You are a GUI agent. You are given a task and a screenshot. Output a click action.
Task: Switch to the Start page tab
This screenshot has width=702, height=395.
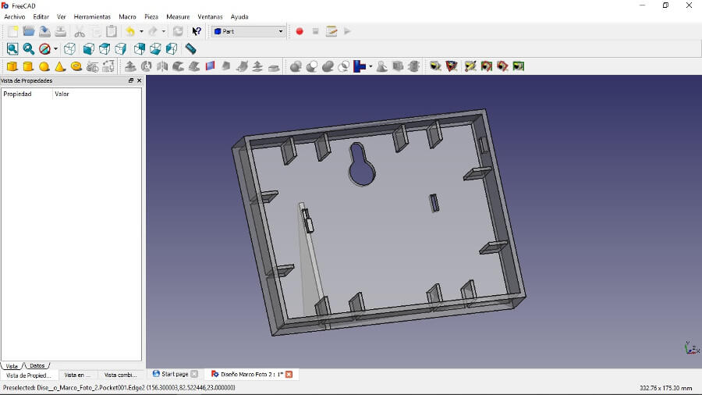175,374
